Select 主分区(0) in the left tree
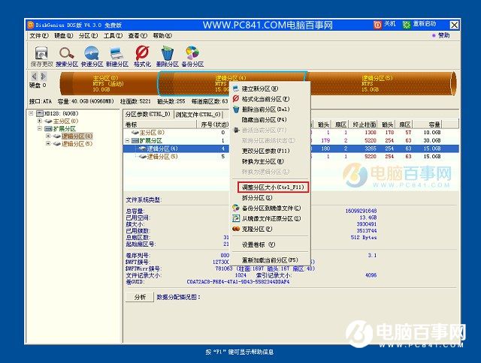The height and width of the screenshot is (363, 481). coord(65,121)
